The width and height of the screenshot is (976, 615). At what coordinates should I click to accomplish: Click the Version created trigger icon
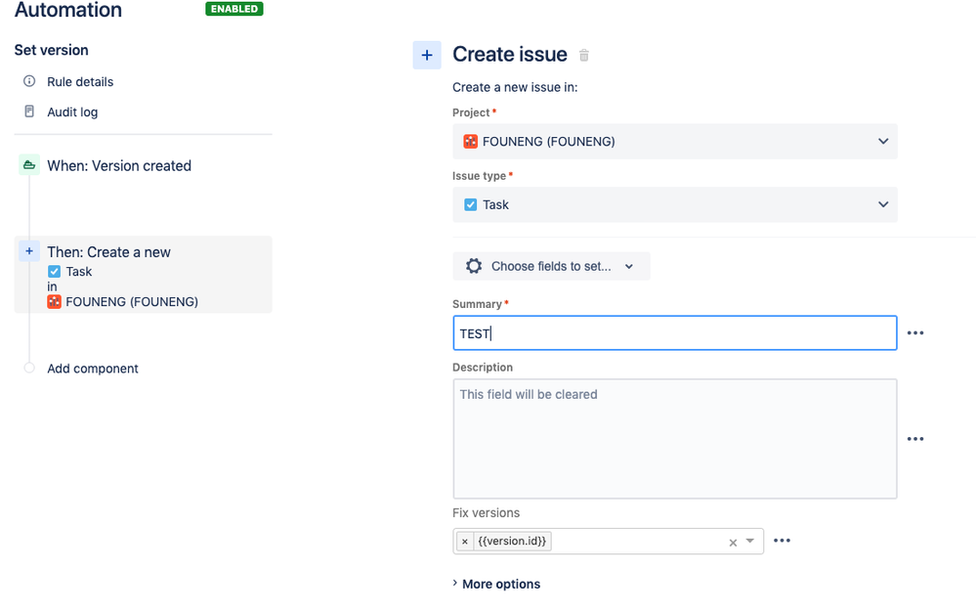(28, 166)
